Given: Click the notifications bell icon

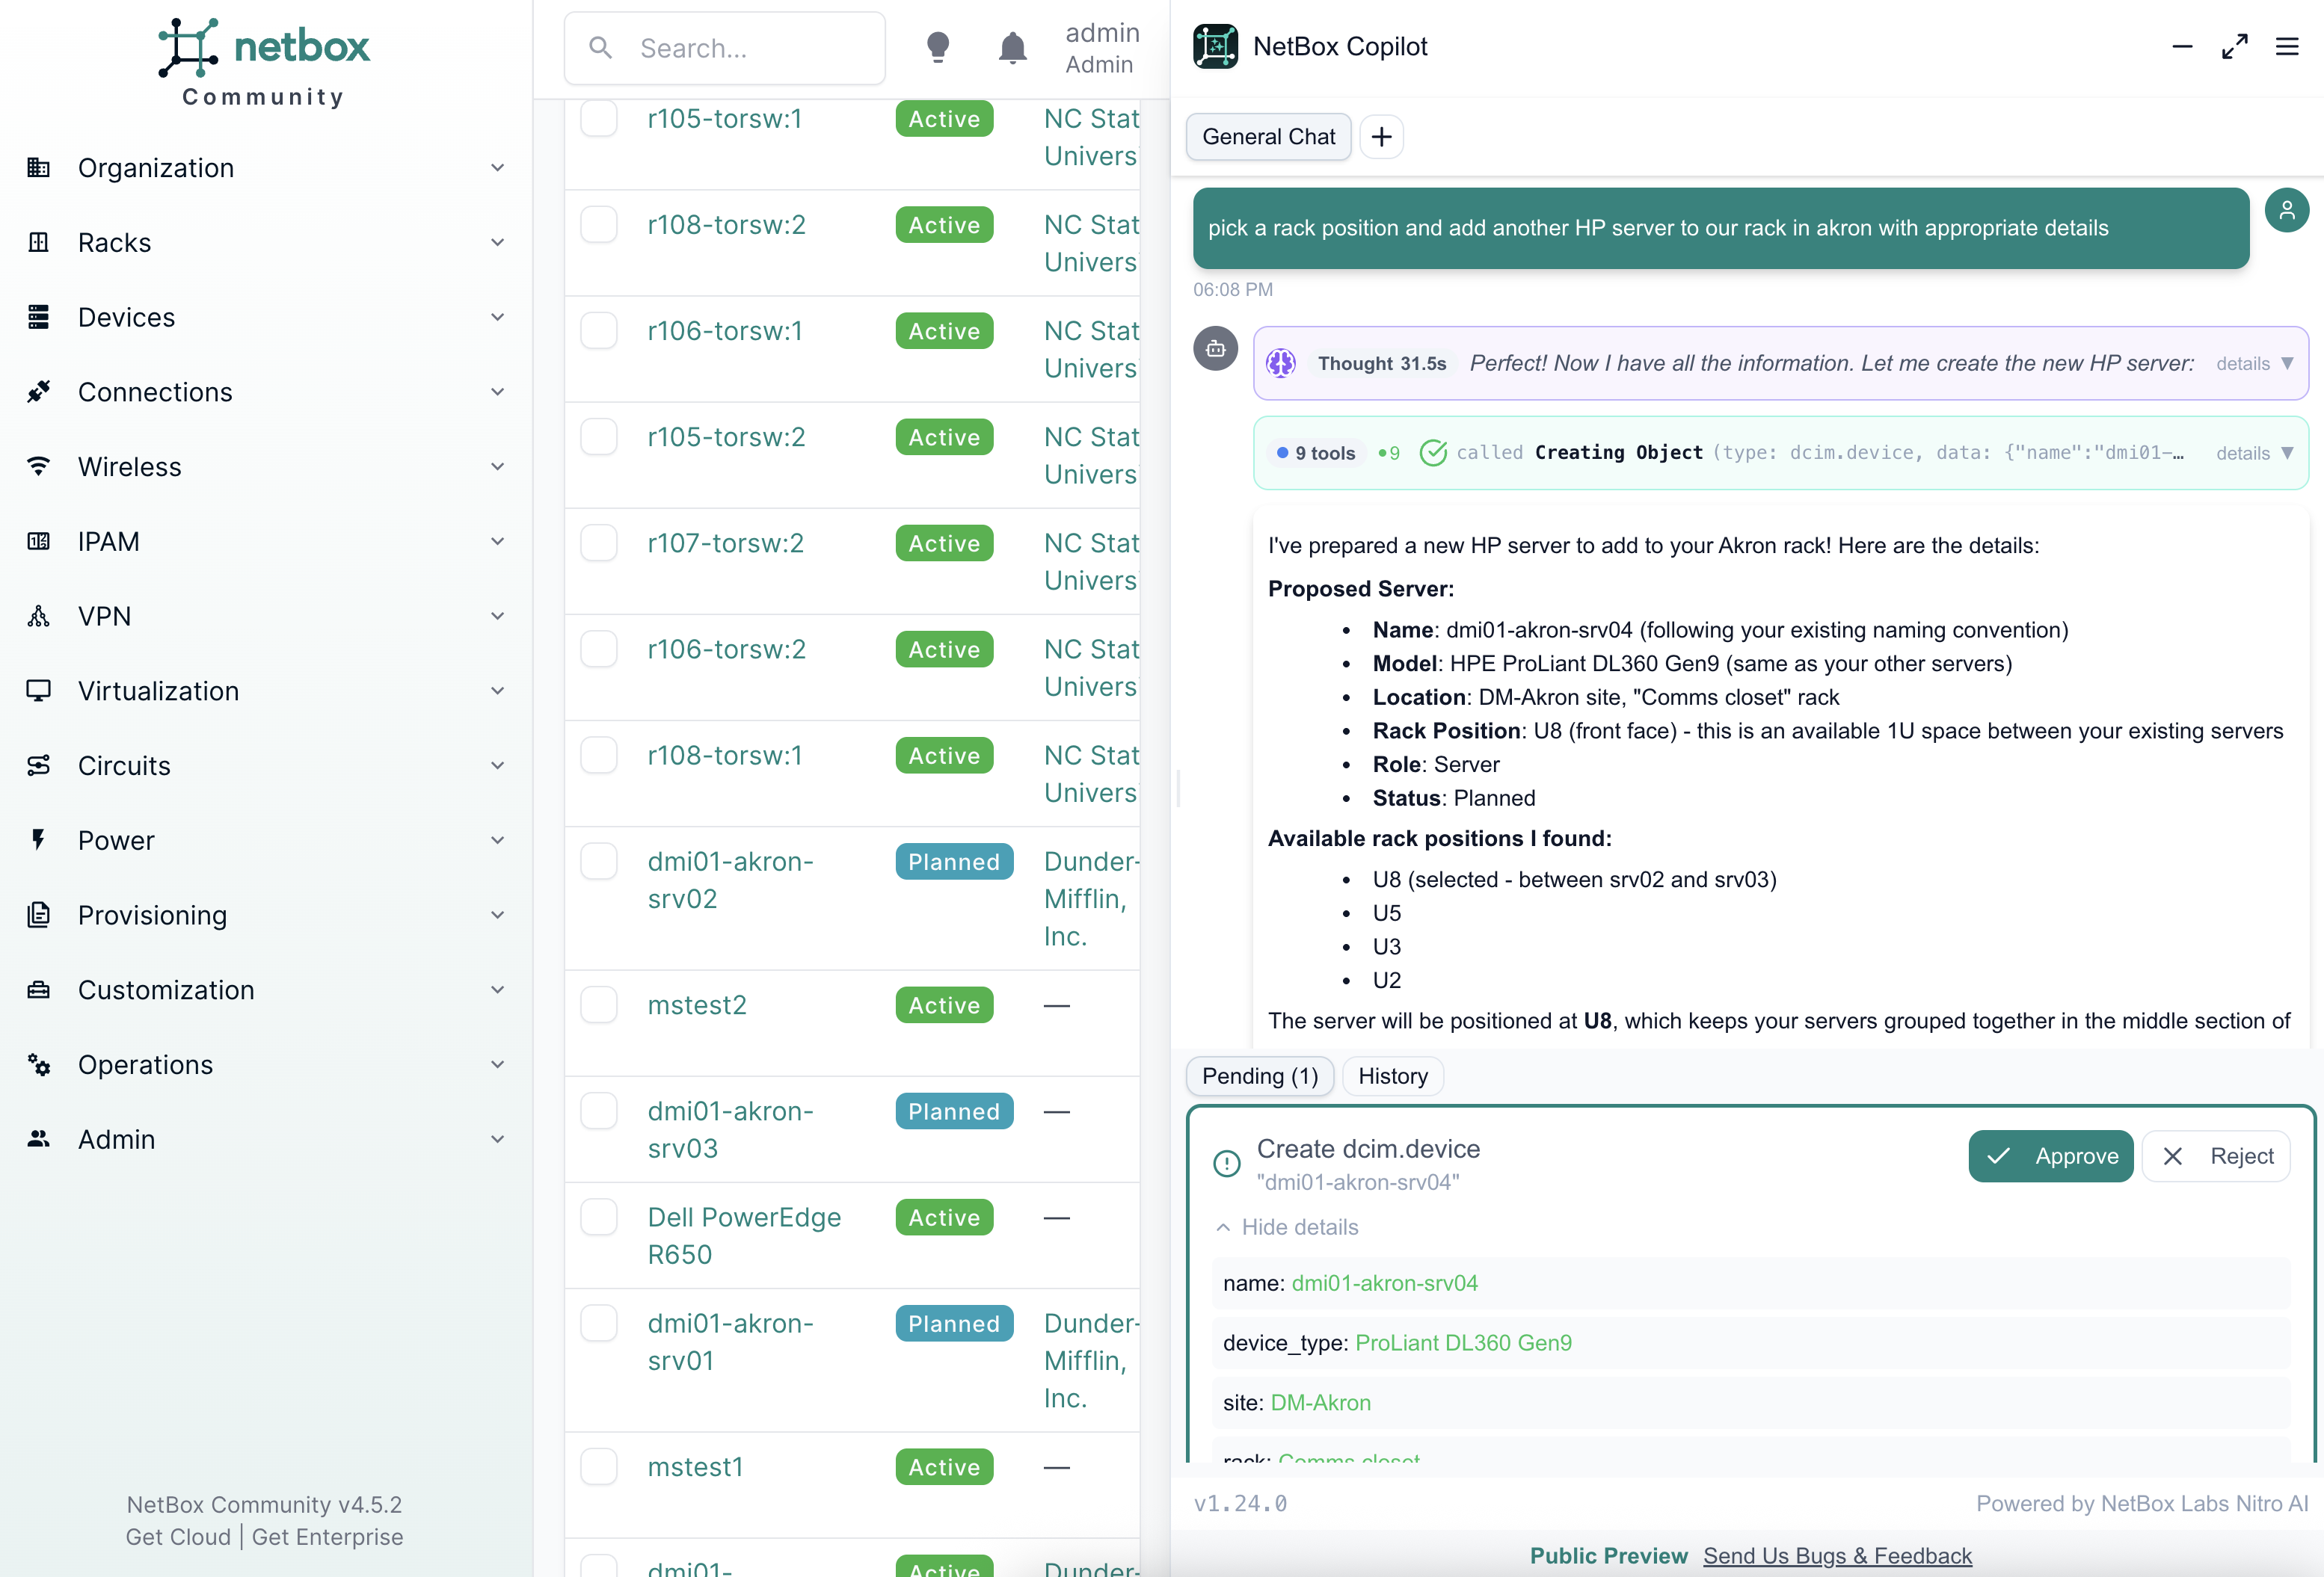Looking at the screenshot, I should (1012, 47).
